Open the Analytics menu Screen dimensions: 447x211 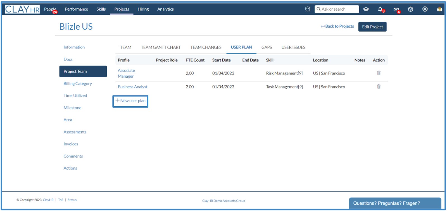click(165, 9)
